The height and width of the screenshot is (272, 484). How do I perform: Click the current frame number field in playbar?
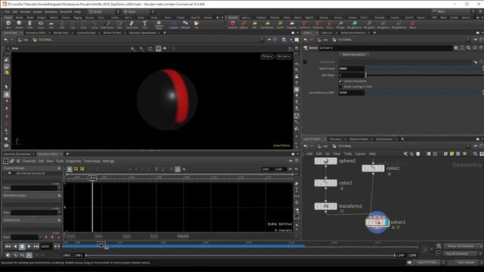pyautogui.click(x=46, y=246)
